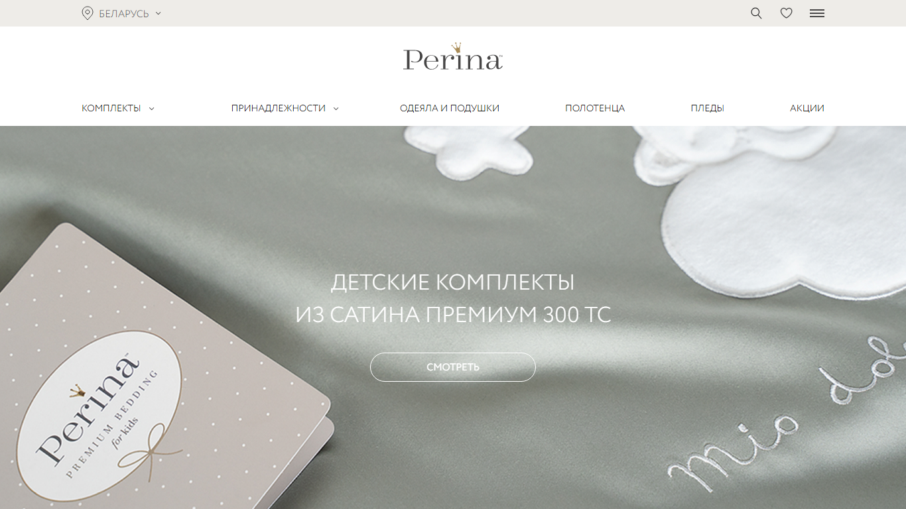
Task: Click the Смотреть button
Action: [453, 367]
